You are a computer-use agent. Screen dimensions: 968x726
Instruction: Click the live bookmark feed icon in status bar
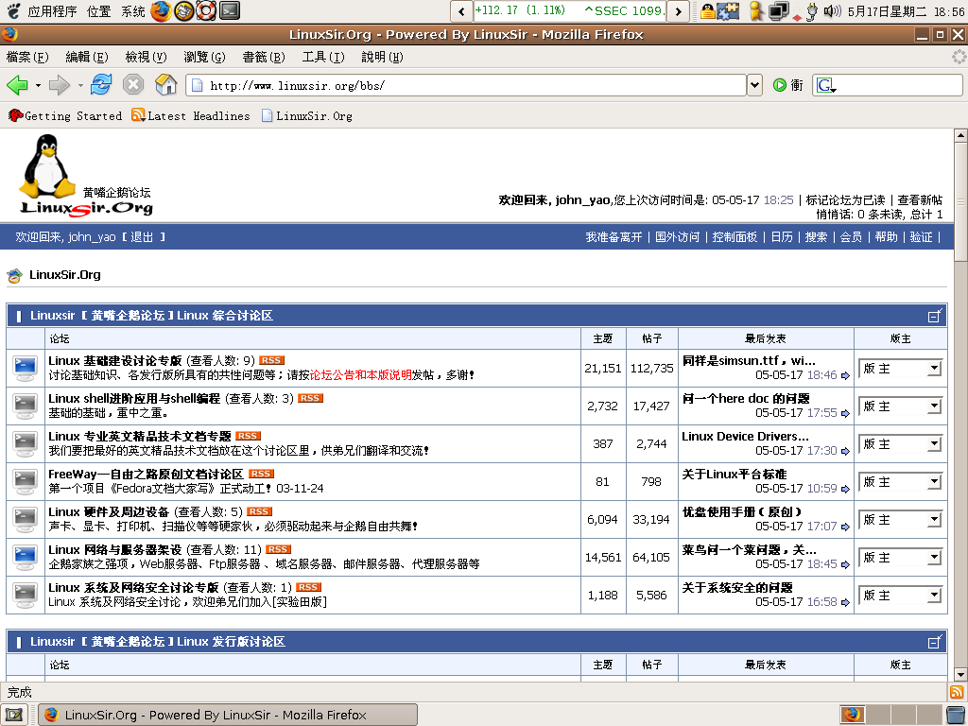click(957, 692)
